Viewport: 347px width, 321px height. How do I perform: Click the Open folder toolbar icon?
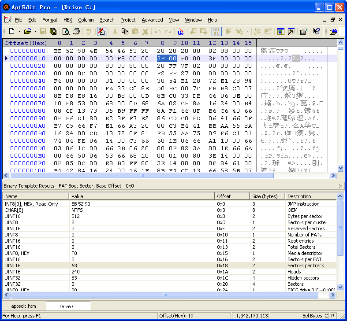pyautogui.click(x=27, y=31)
